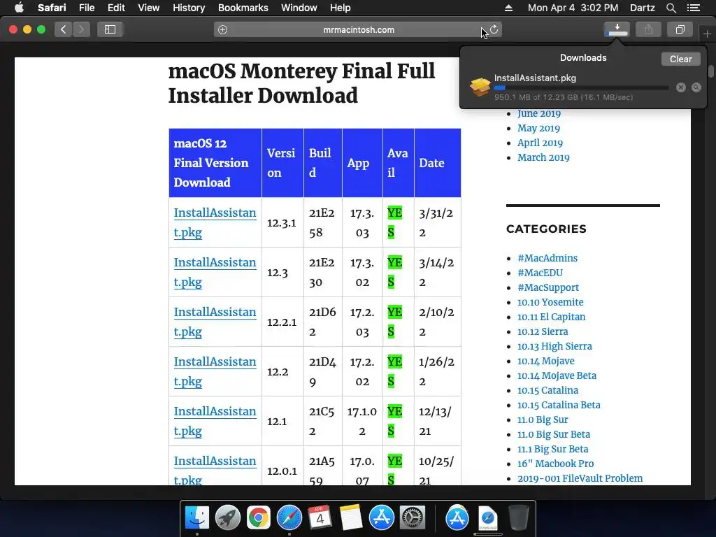Click the Safari compass icon in Dock
The image size is (716, 537).
tap(289, 518)
